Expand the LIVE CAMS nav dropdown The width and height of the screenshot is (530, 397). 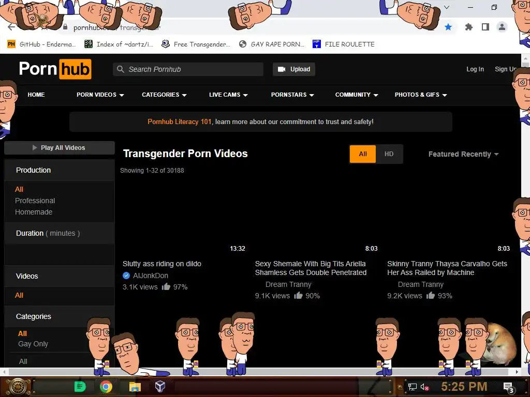coord(228,95)
